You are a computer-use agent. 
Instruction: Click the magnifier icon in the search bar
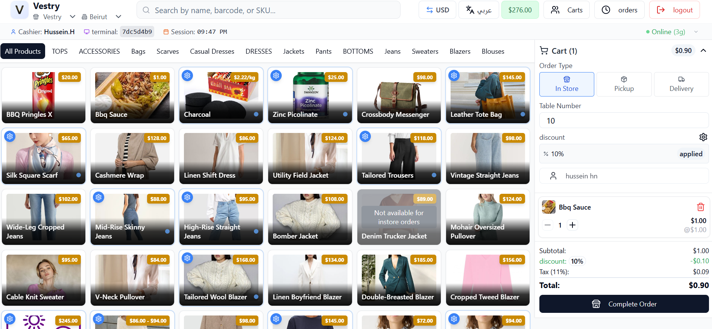click(146, 10)
